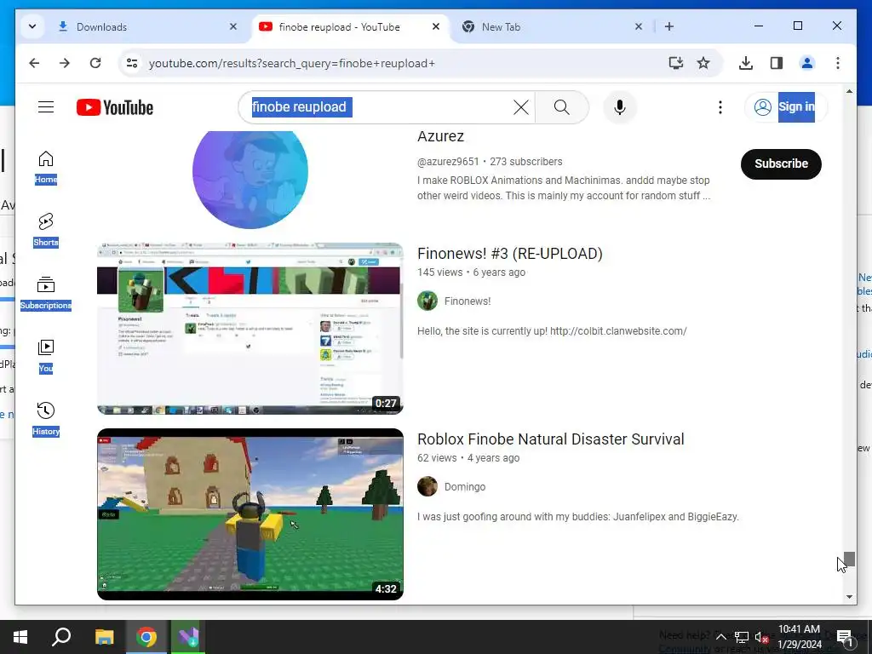Screen dimensions: 872x654
Task: Open Subscriptions in the sidebar
Action: (x=46, y=293)
